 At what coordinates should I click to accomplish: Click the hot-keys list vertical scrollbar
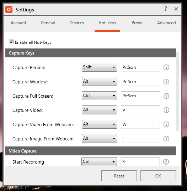177,91
